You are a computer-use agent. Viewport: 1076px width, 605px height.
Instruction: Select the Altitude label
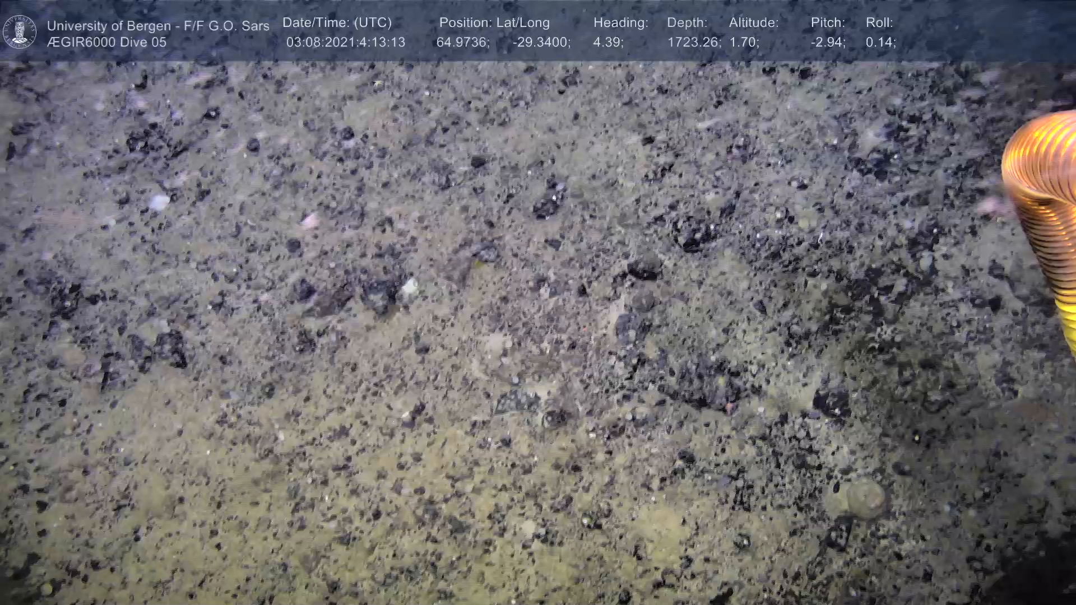pyautogui.click(x=754, y=23)
